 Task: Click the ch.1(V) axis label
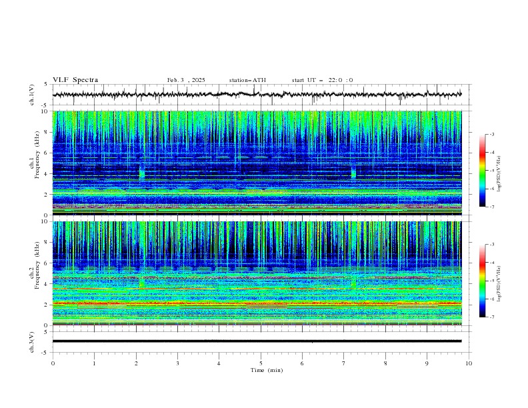pyautogui.click(x=32, y=95)
